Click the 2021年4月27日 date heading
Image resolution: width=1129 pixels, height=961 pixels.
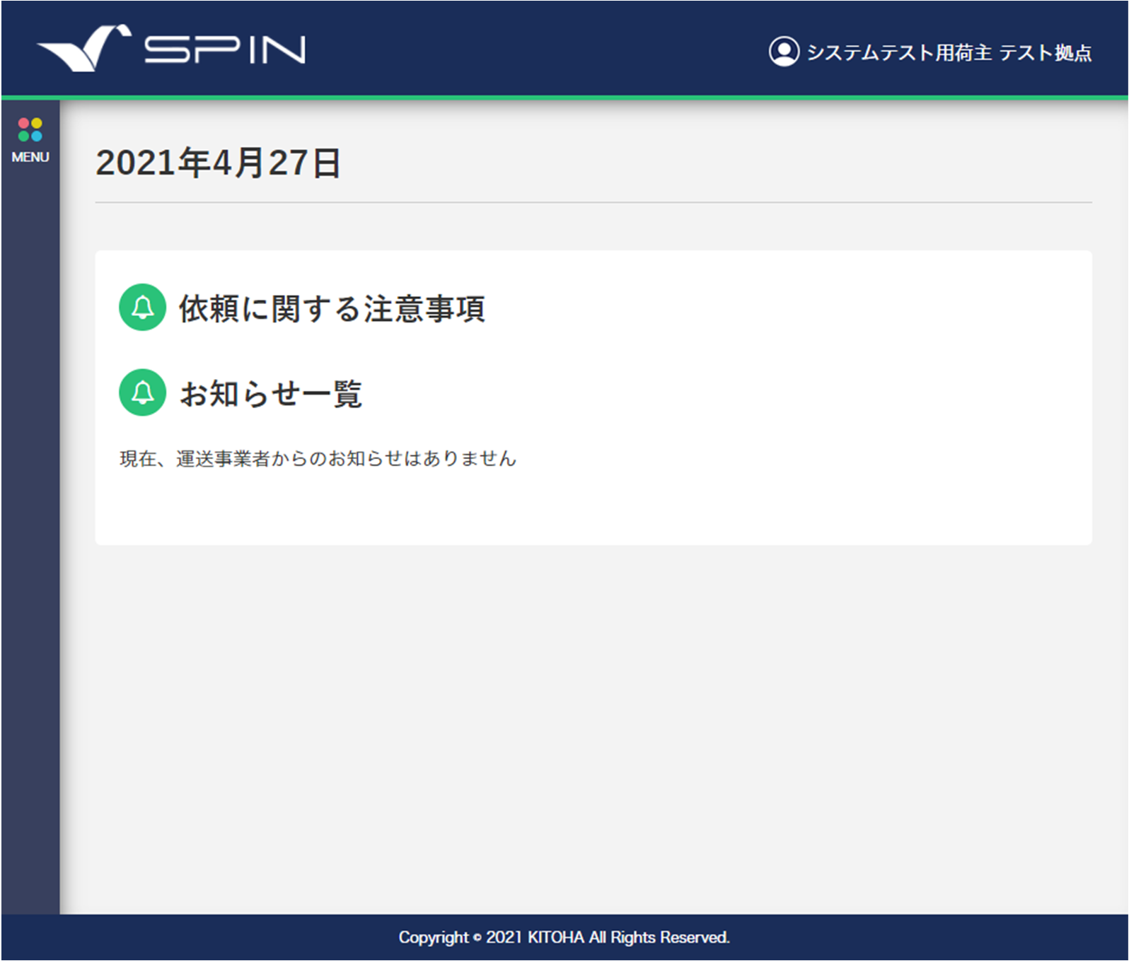(219, 163)
